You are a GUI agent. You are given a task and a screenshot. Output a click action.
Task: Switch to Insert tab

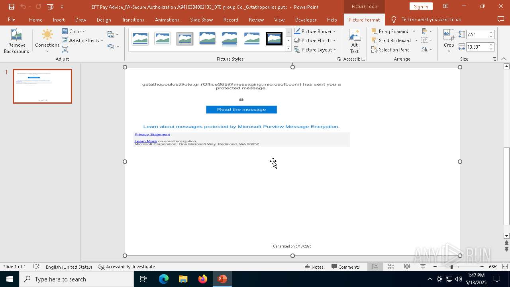59,20
